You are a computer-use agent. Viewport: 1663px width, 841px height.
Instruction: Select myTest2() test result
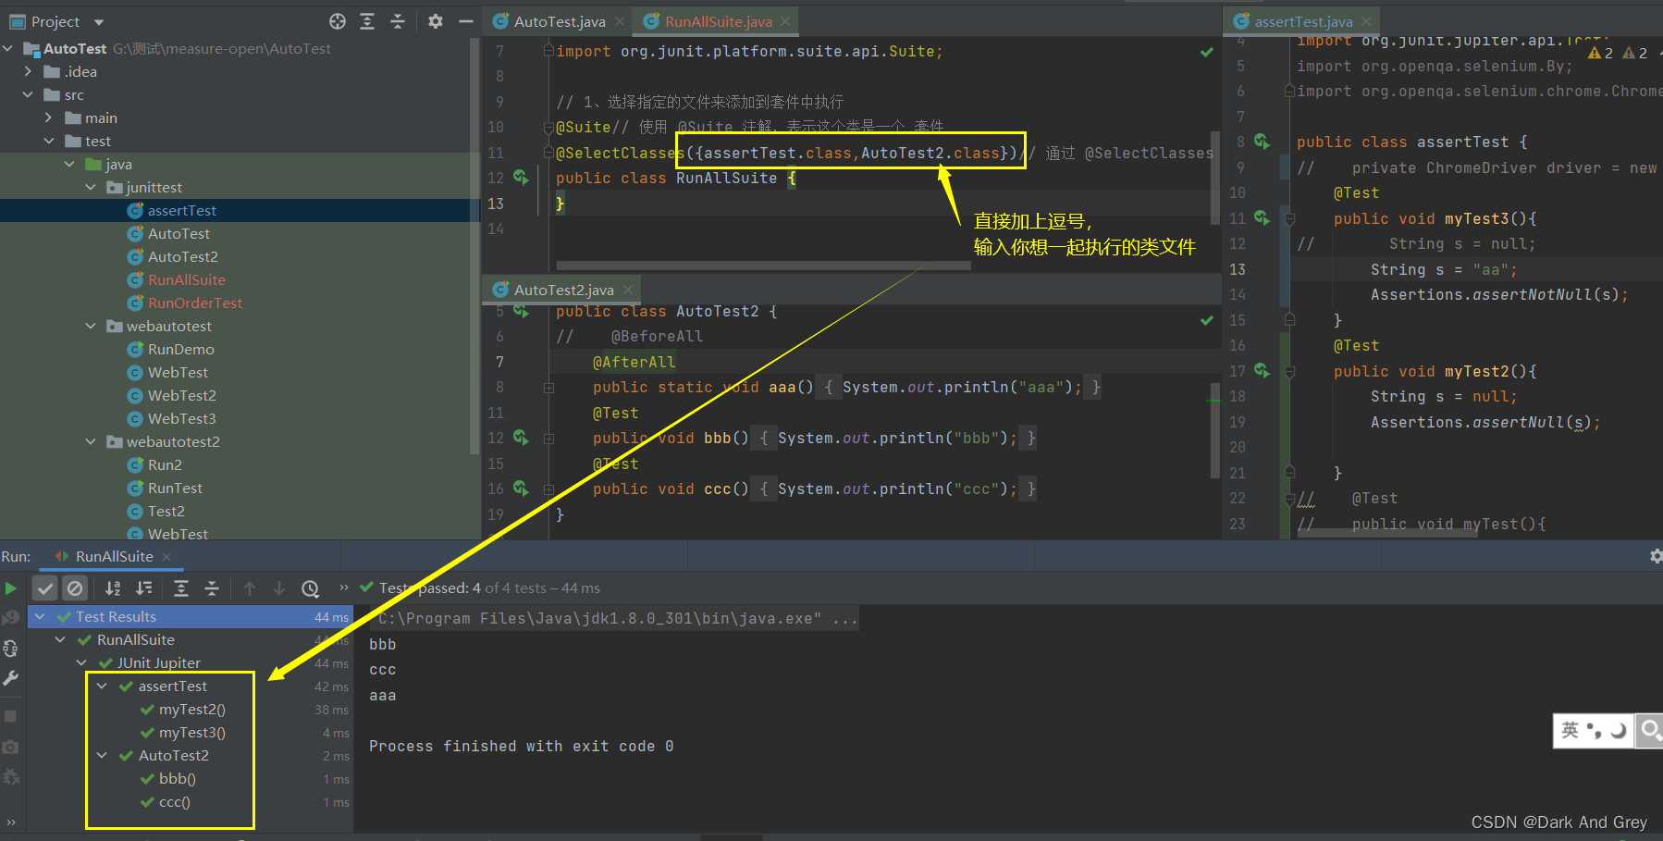click(x=191, y=709)
